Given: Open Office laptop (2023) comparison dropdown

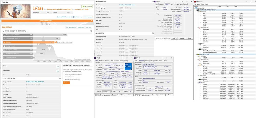Looking at the screenshot, I should click(31, 57).
